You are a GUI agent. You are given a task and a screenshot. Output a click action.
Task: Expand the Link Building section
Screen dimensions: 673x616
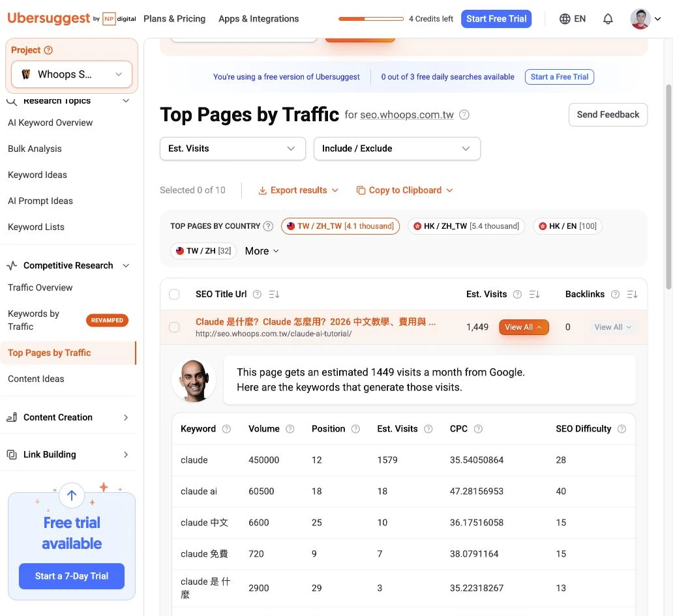pos(126,455)
